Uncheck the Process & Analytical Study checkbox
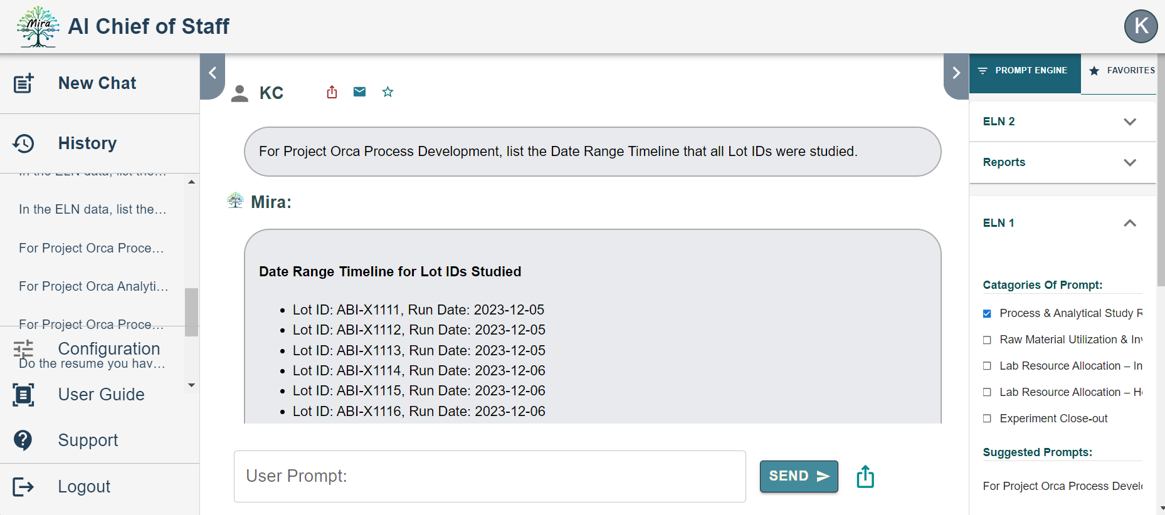 [x=987, y=313]
